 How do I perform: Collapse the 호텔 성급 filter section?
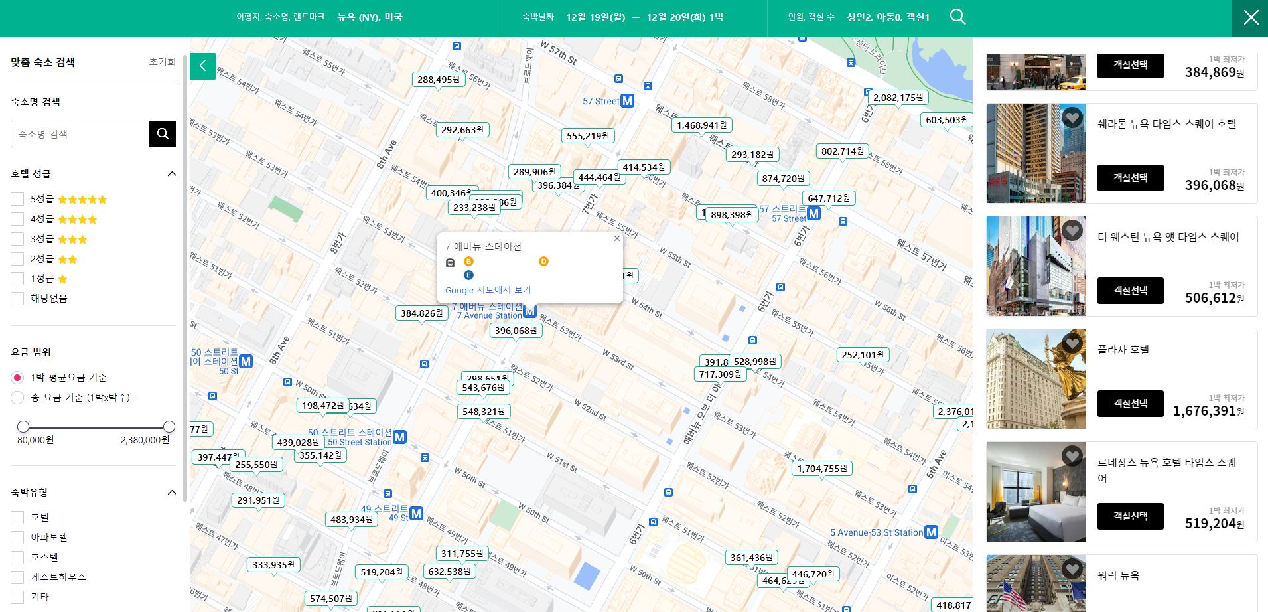click(172, 174)
